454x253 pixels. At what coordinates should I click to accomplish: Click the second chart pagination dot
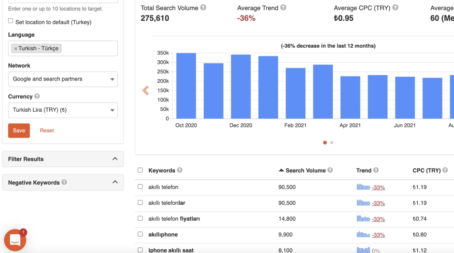(332, 143)
